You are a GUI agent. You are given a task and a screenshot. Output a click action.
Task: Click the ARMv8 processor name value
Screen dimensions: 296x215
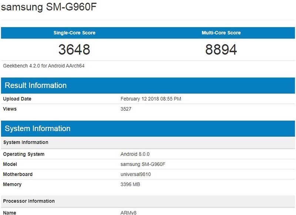click(x=128, y=212)
